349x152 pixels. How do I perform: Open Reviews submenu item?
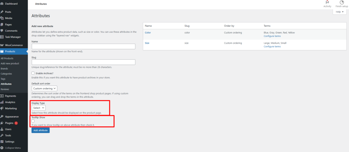click(5, 89)
